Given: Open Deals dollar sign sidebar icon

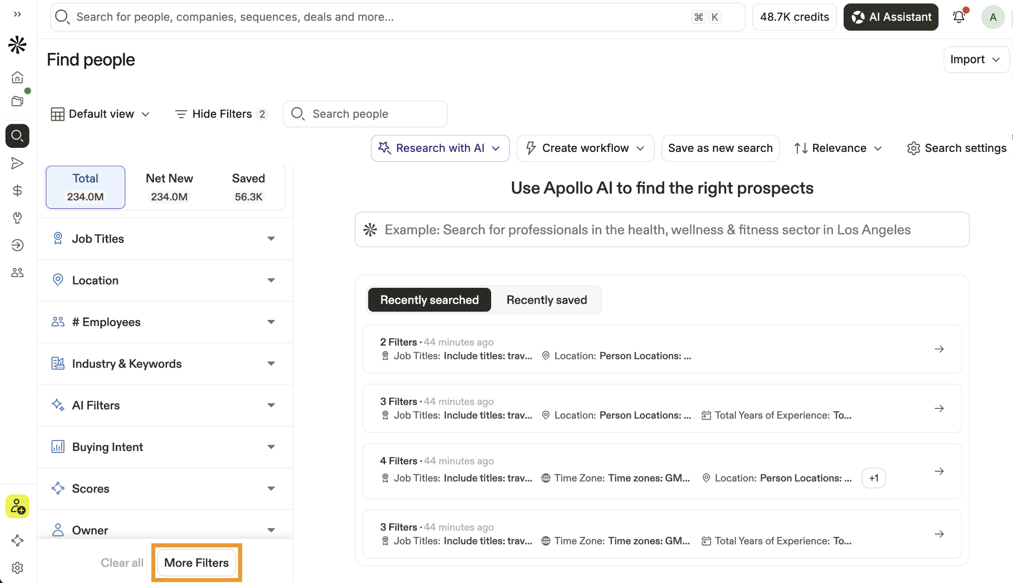Looking at the screenshot, I should tap(17, 190).
